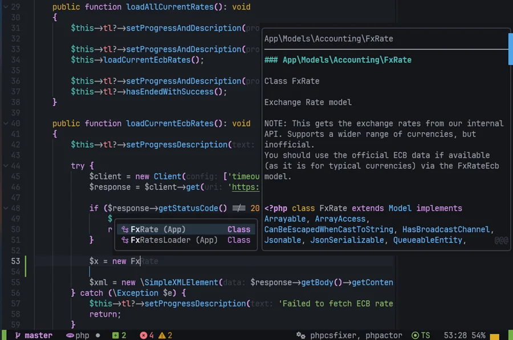The image size is (513, 340).
Task: Click ArrayAccess interface name
Action: pos(340,219)
